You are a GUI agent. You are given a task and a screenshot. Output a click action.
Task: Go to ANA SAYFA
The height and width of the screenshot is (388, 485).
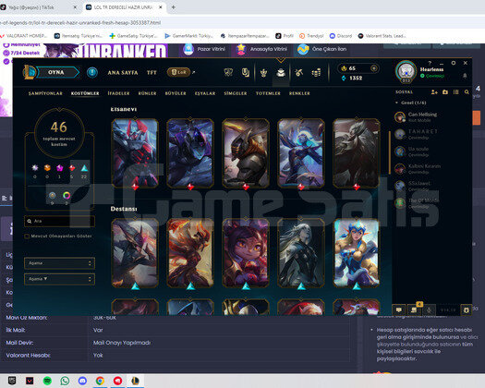pos(123,73)
